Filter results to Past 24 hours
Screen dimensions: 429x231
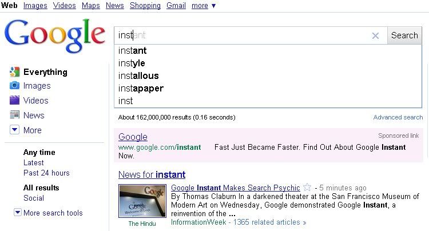pos(46,173)
